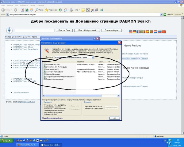Click the Издатель column header

click(x=87, y=62)
